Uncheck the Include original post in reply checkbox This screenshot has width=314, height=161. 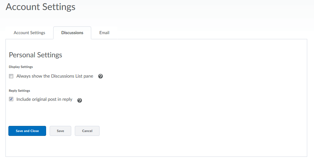click(11, 99)
